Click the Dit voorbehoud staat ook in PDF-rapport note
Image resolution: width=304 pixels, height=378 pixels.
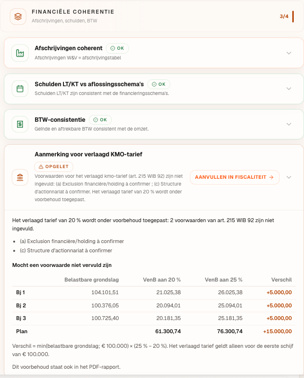[66, 367]
